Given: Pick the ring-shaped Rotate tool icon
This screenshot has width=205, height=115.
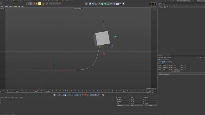Looking at the screenshot, I should pyautogui.click(x=34, y=4).
